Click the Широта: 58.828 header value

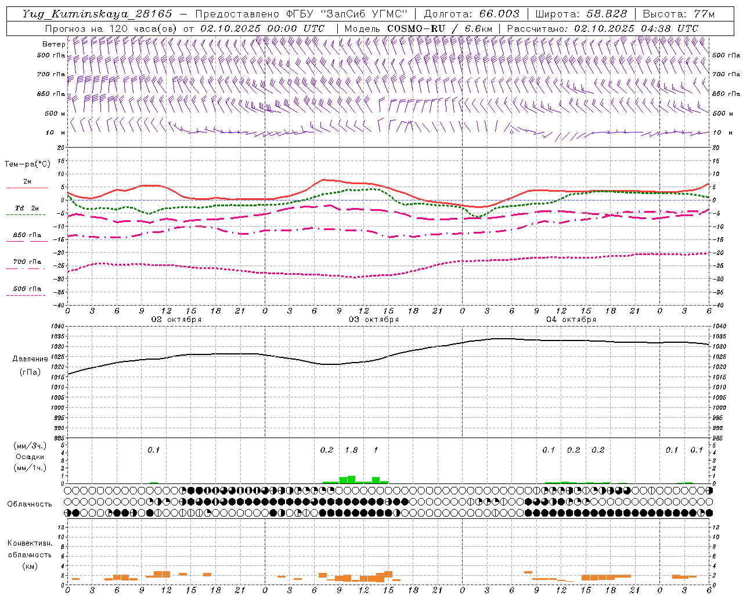tap(581, 14)
